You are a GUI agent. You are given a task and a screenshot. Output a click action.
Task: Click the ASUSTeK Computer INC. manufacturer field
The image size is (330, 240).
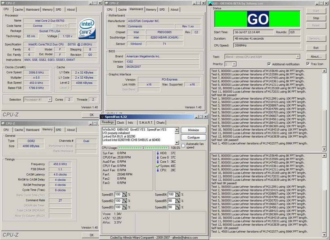coord(164,21)
